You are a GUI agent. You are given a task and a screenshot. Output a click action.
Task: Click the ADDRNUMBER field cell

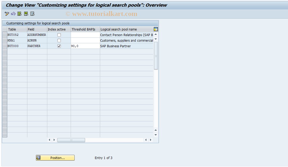(37, 35)
